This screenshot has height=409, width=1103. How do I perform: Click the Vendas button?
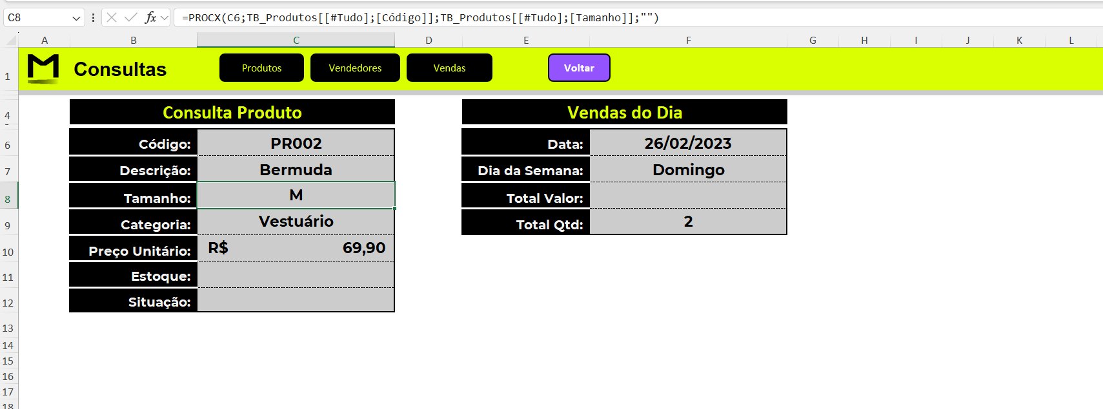tap(449, 68)
